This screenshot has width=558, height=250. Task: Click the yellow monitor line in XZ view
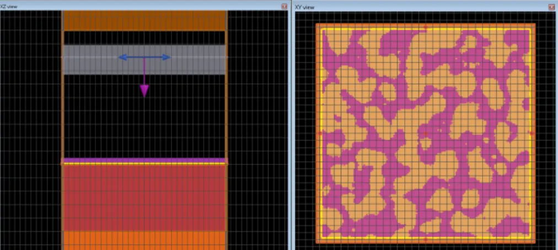144,164
